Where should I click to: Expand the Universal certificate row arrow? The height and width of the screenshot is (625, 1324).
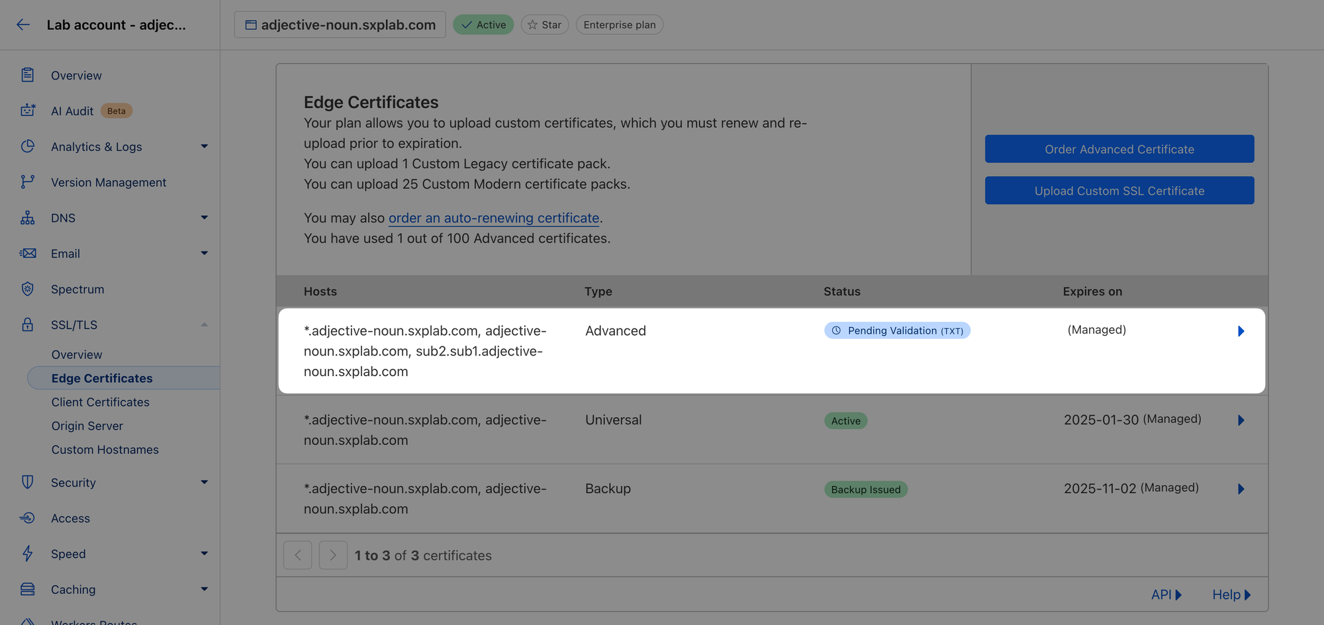pyautogui.click(x=1241, y=420)
